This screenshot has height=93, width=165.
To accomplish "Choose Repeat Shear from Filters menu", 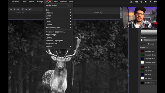I will click(59, 5).
